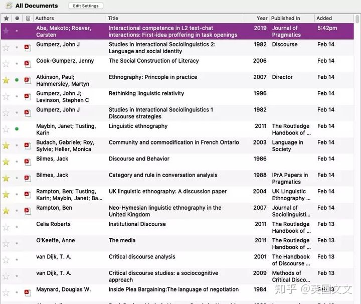Click 'IPrA Papers in Pragmatics' publication cell
This screenshot has height=304, width=361.
[x=290, y=179]
